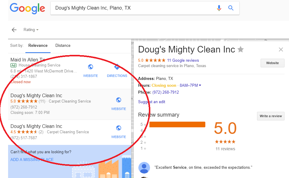Expand the hours 8AM–7PM dropdown
The image size is (289, 178).
pyautogui.click(x=190, y=85)
